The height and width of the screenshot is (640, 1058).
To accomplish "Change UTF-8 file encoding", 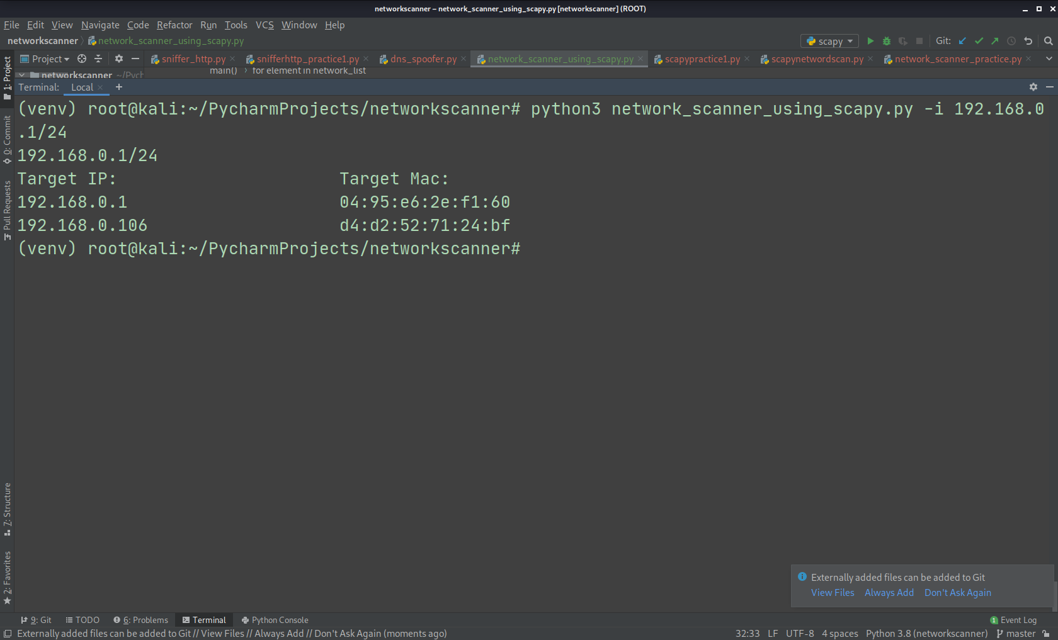I will 800,634.
